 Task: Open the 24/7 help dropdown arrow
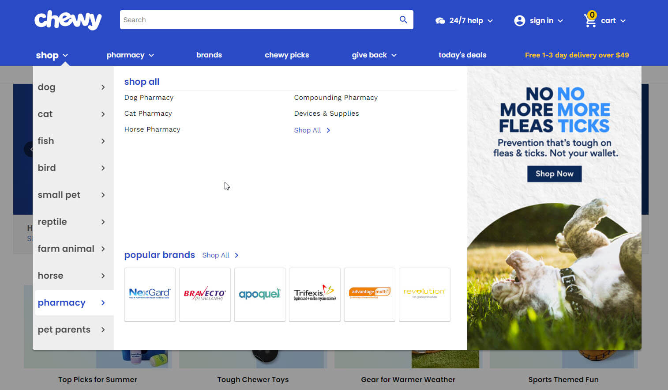[490, 21]
